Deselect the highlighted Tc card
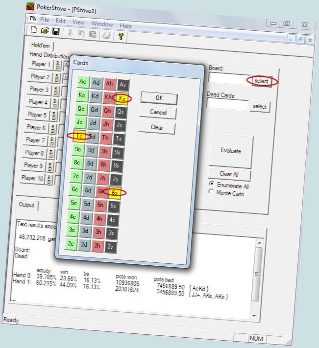 pos(79,136)
